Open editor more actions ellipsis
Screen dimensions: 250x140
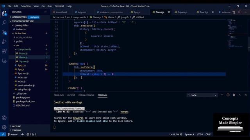point(246,12)
